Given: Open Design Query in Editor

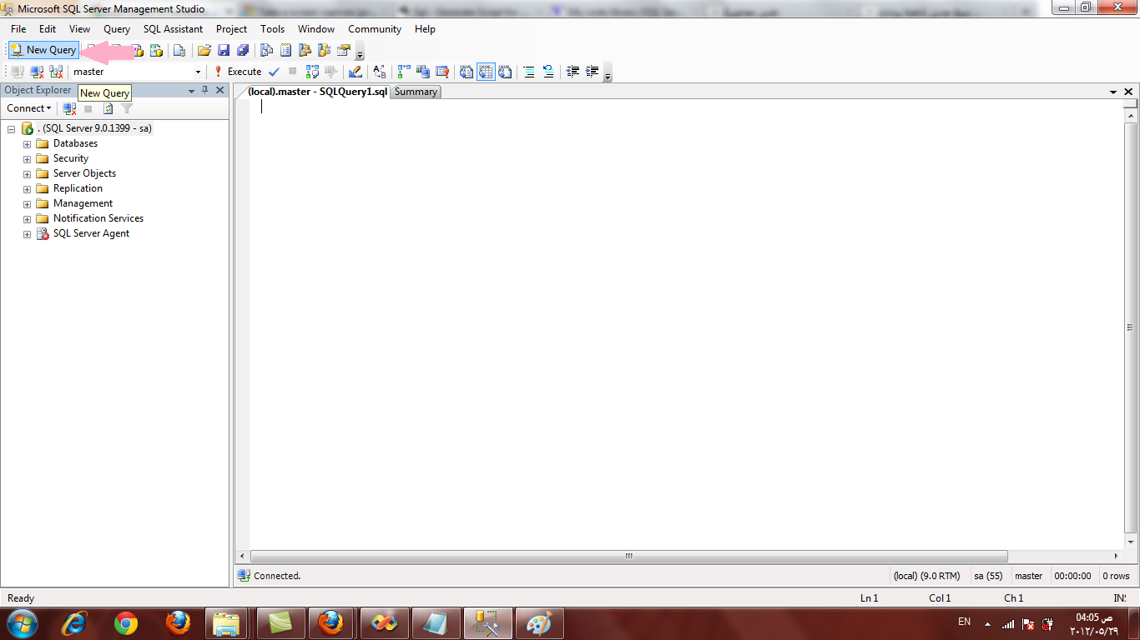Looking at the screenshot, I should (355, 72).
